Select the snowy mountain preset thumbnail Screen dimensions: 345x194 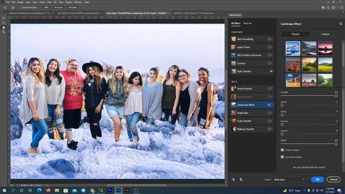(x=293, y=48)
